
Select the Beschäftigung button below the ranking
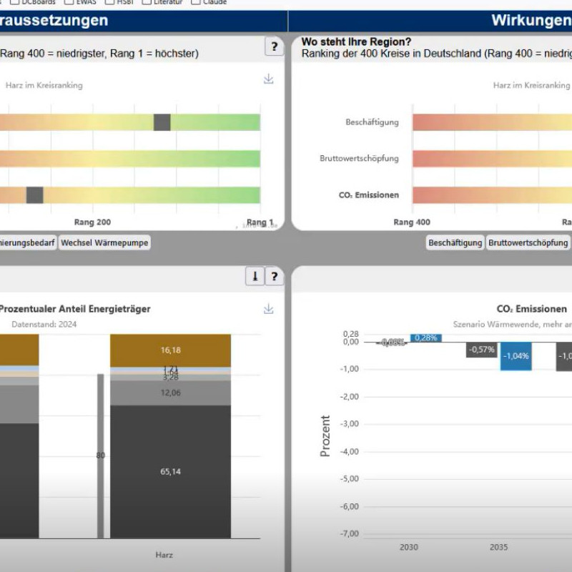point(455,243)
